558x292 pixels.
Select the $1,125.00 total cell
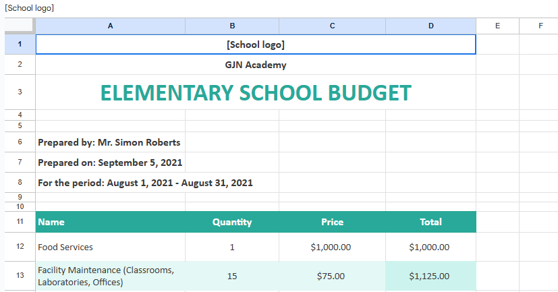pos(430,276)
